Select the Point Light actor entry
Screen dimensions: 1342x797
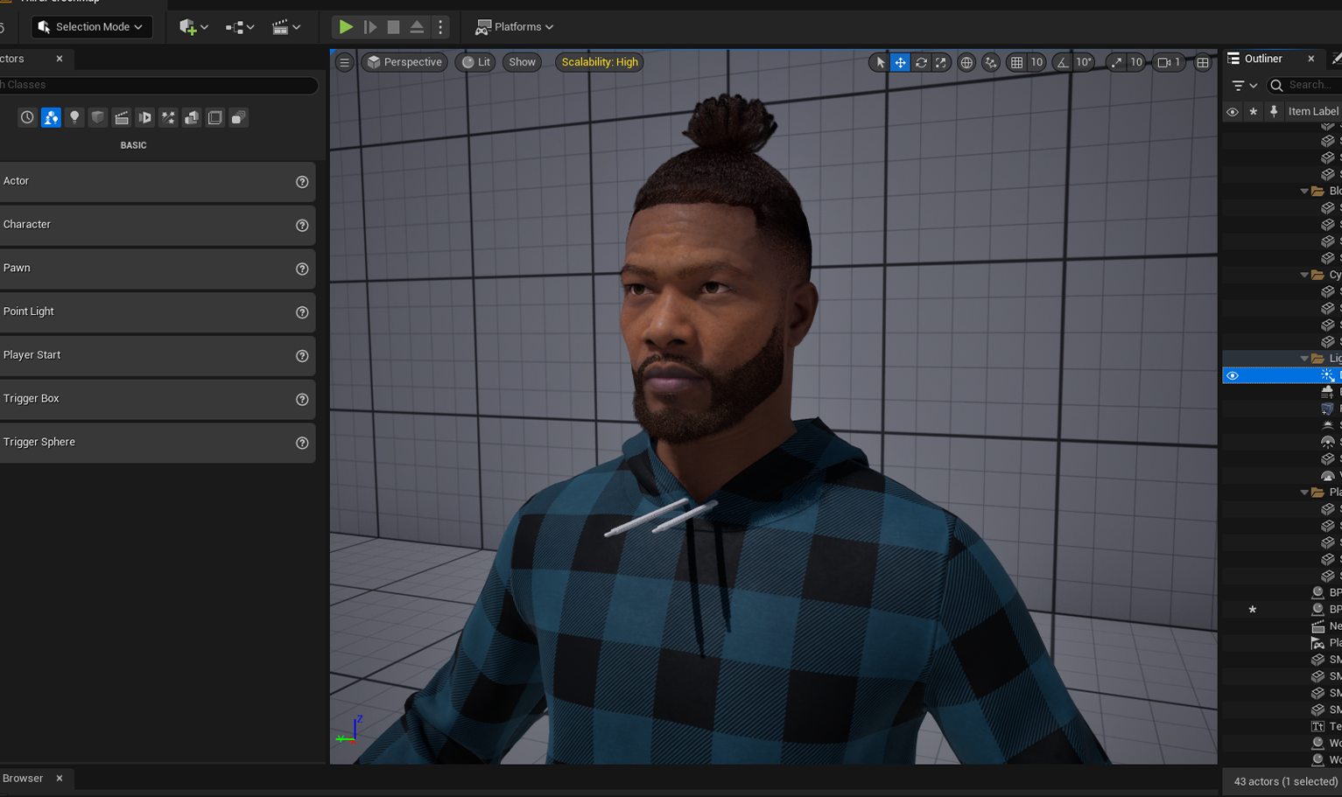(x=156, y=312)
